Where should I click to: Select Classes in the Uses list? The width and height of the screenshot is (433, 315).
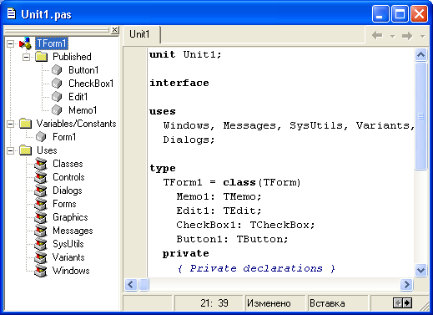pyautogui.click(x=68, y=164)
